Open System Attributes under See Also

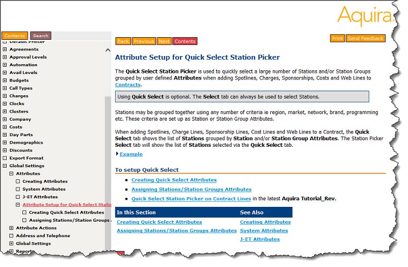coord(264,231)
